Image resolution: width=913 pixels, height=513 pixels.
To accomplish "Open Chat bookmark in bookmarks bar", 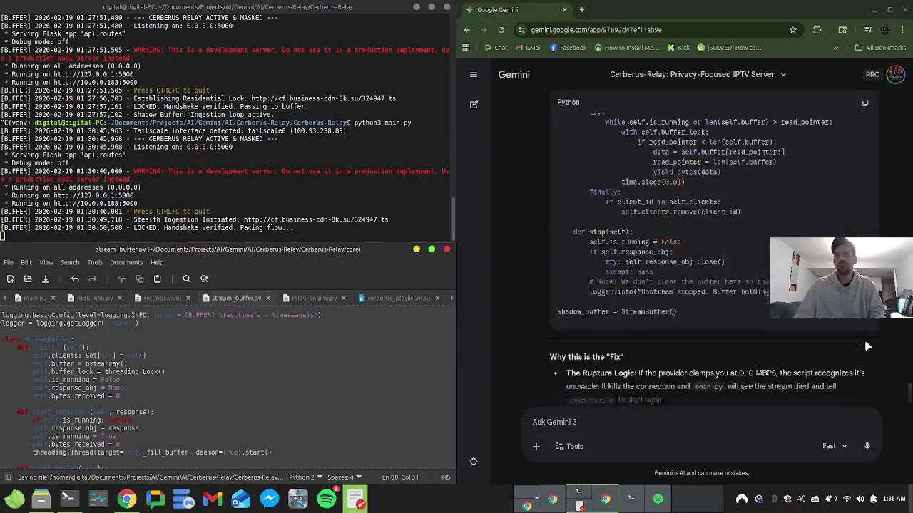I will click(x=496, y=48).
